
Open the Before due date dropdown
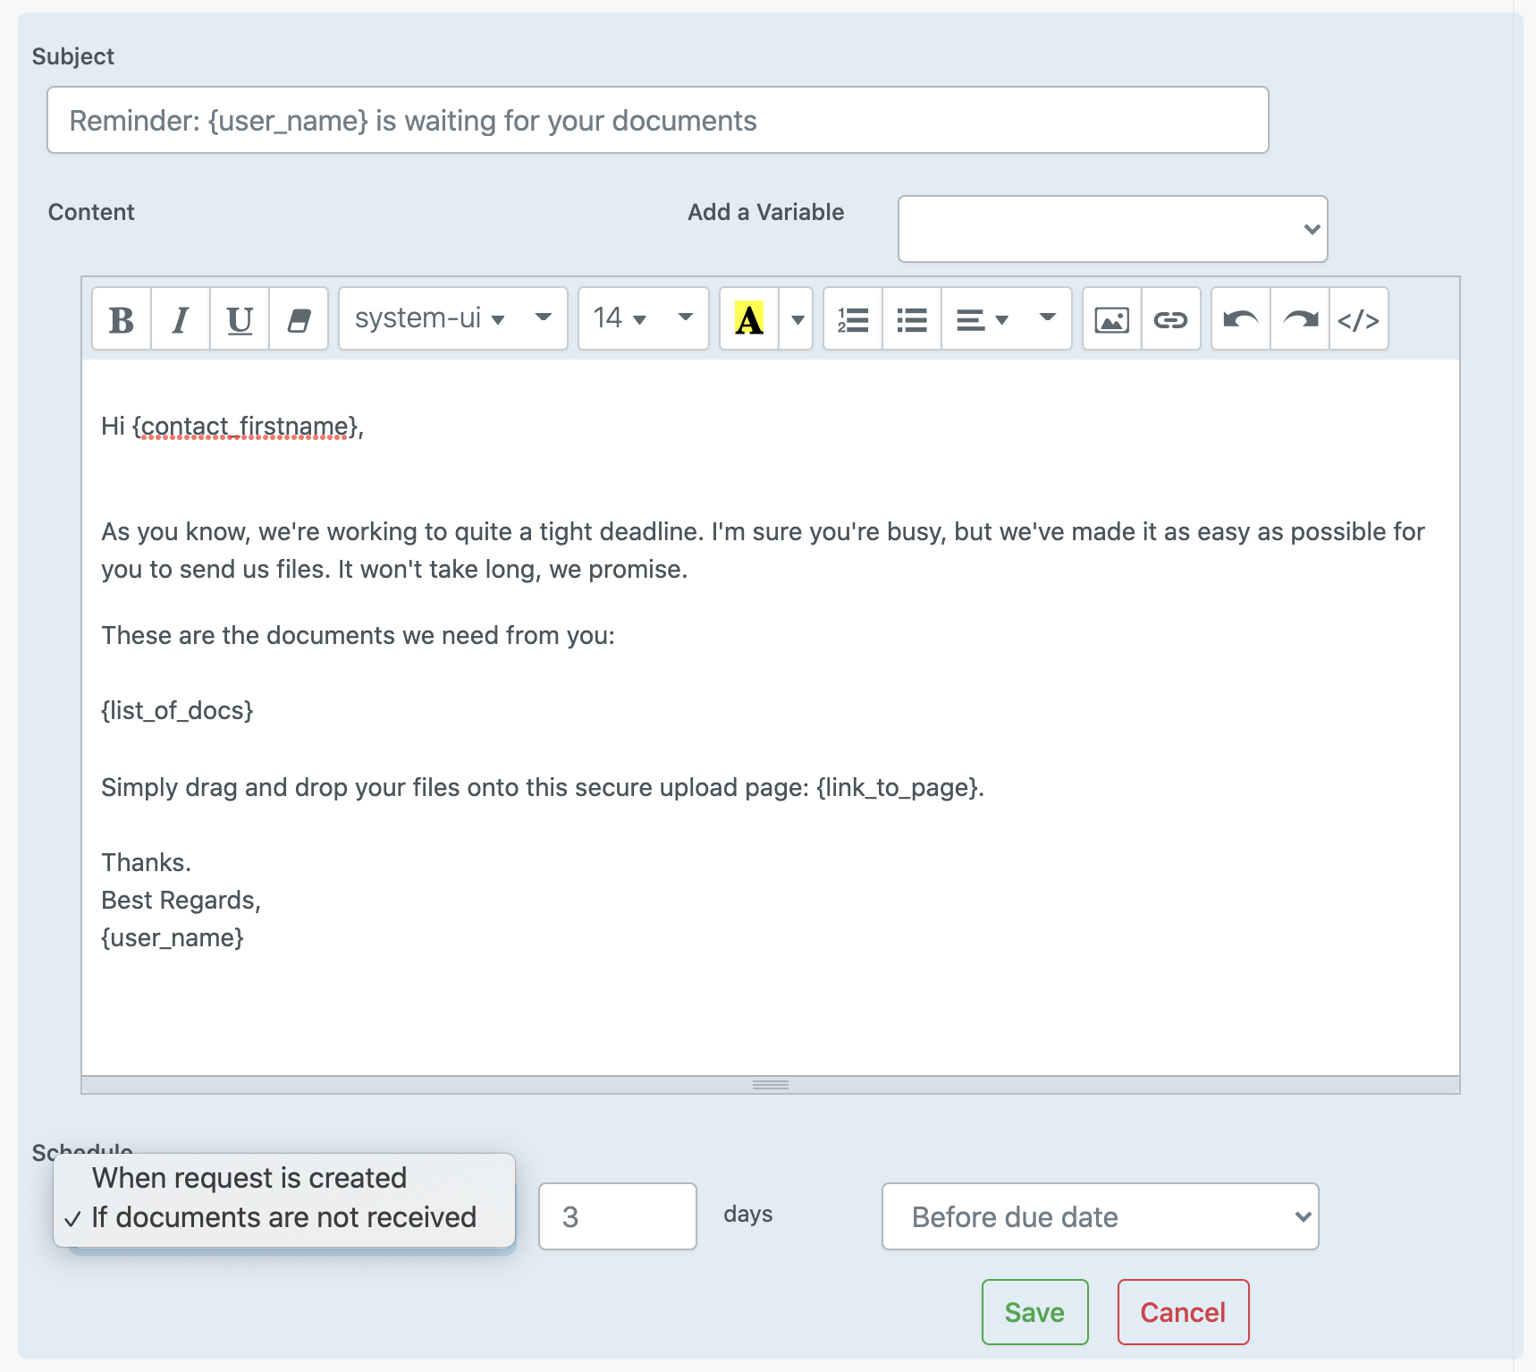(x=1099, y=1217)
